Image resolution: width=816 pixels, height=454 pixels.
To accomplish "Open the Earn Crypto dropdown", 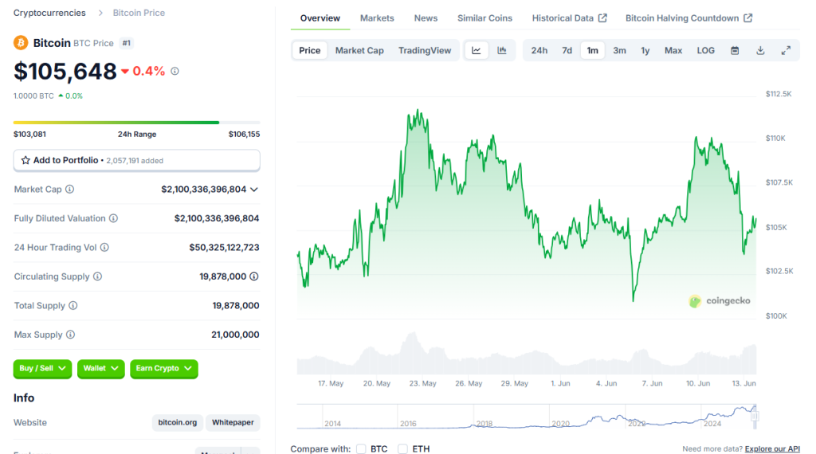I will pyautogui.click(x=164, y=368).
